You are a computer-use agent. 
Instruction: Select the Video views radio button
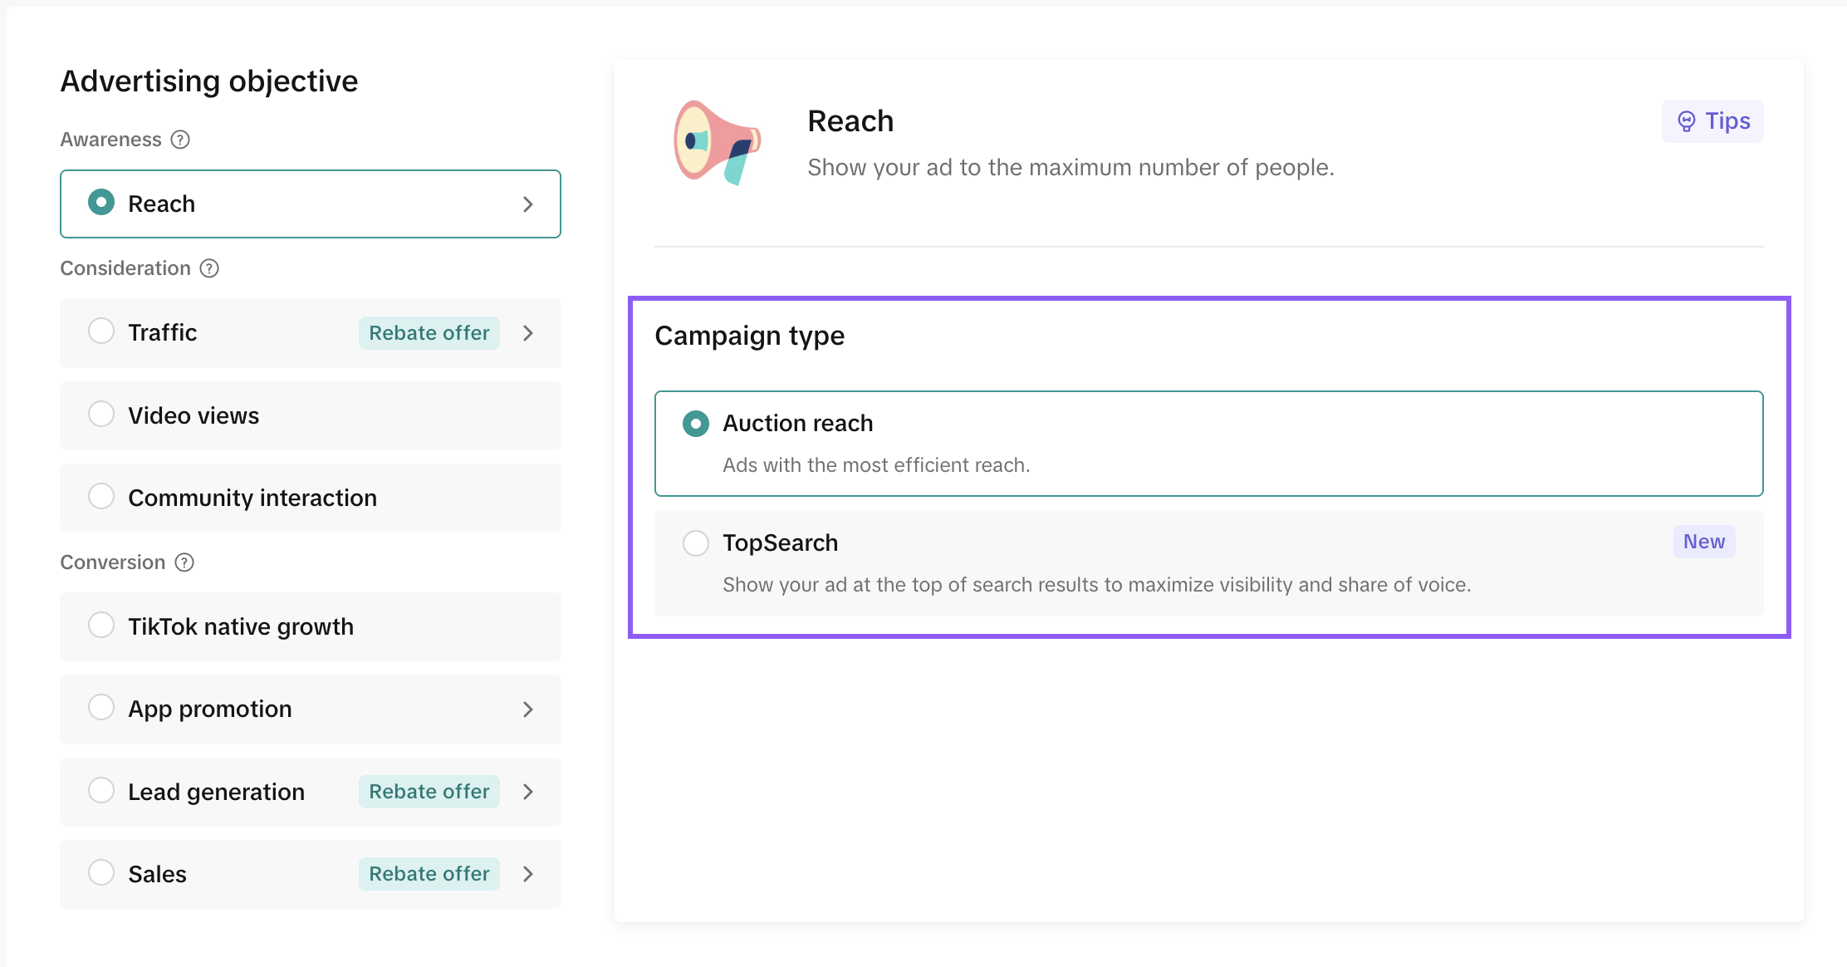point(101,414)
